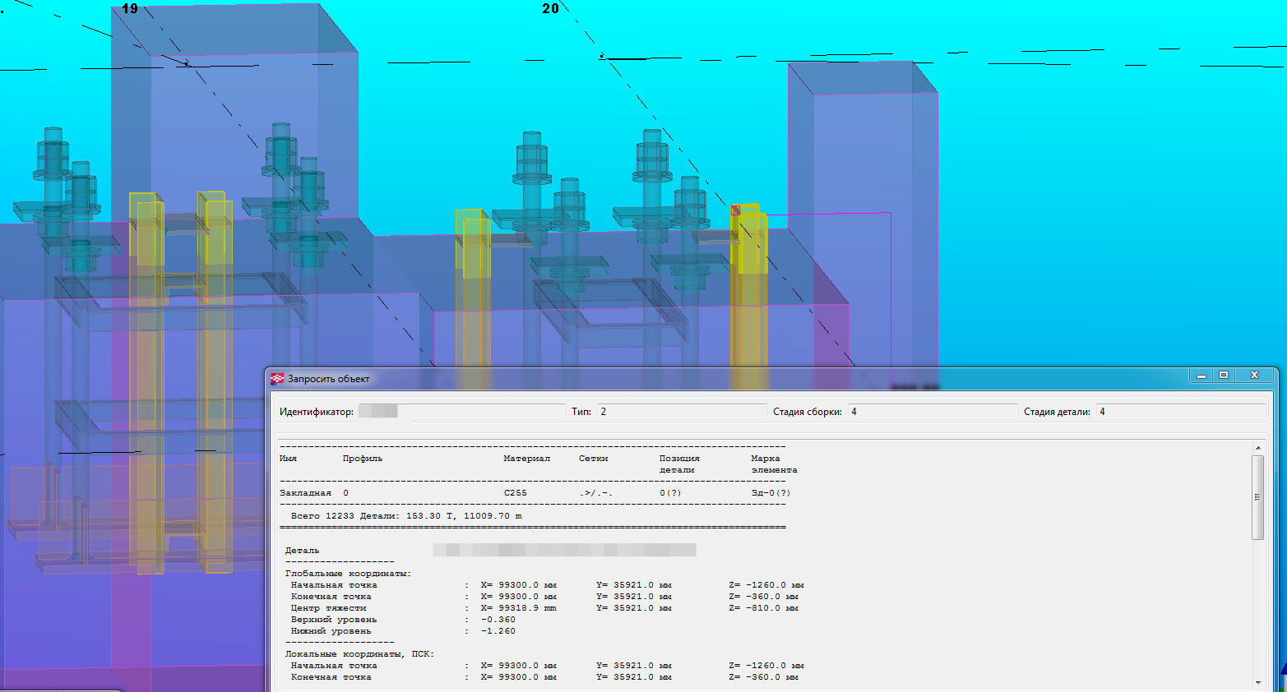Click the Запросить объект title bar text
1287x692 pixels.
[x=329, y=379]
